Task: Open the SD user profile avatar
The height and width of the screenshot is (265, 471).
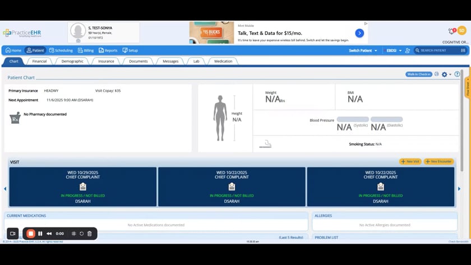Action: [x=461, y=30]
